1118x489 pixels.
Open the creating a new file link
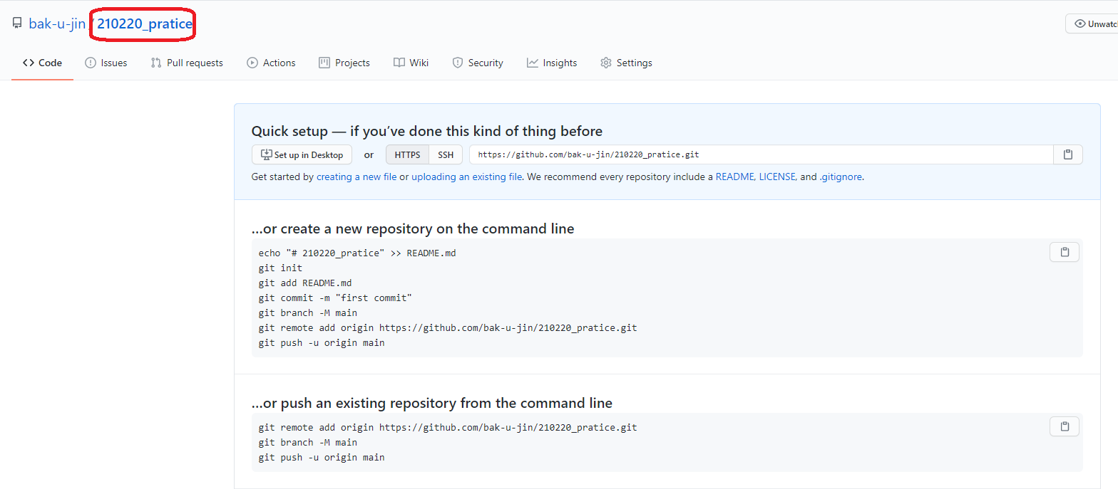(357, 177)
